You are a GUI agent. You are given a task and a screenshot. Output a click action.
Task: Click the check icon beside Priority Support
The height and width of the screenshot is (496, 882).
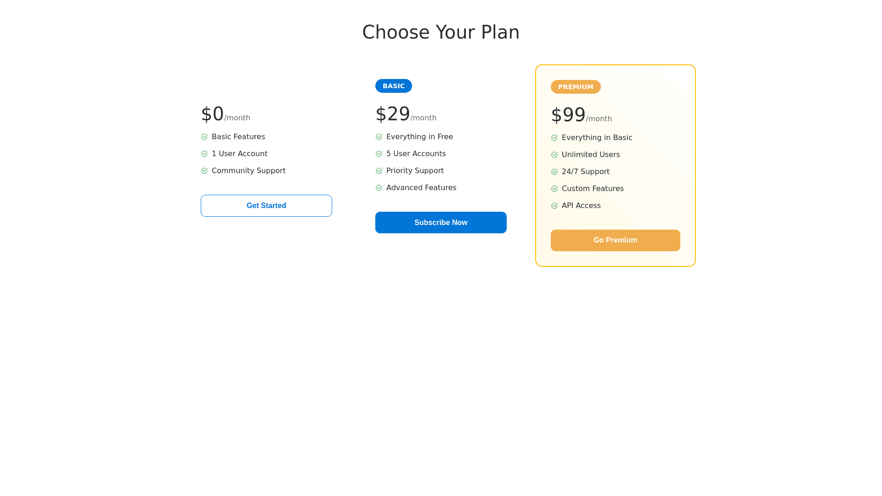coord(379,171)
